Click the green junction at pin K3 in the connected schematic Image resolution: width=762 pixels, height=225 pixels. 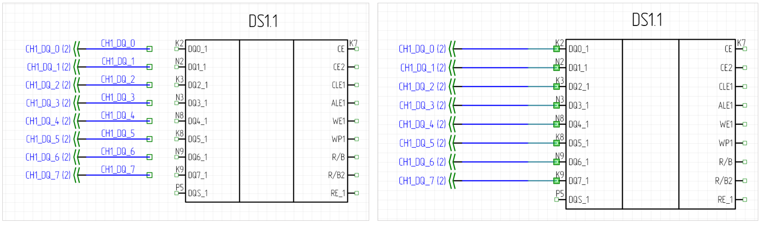[557, 86]
